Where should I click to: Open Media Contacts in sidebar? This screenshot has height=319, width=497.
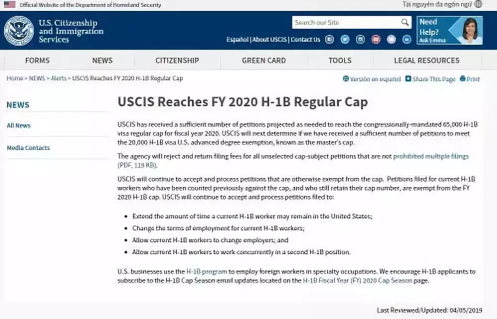tap(28, 148)
